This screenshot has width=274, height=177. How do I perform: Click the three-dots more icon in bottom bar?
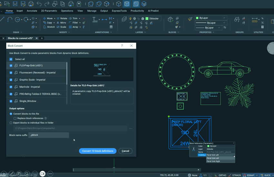(x=50, y=173)
